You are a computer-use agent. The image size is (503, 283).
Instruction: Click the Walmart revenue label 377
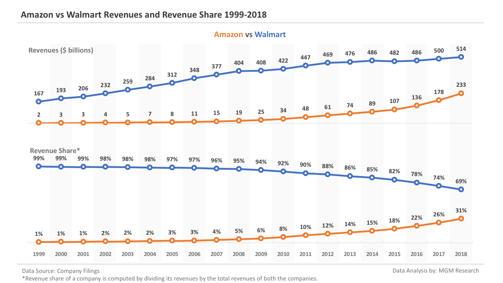point(216,66)
